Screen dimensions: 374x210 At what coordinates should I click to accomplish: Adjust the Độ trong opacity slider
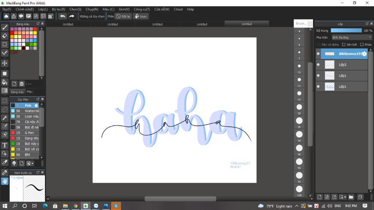(x=346, y=31)
